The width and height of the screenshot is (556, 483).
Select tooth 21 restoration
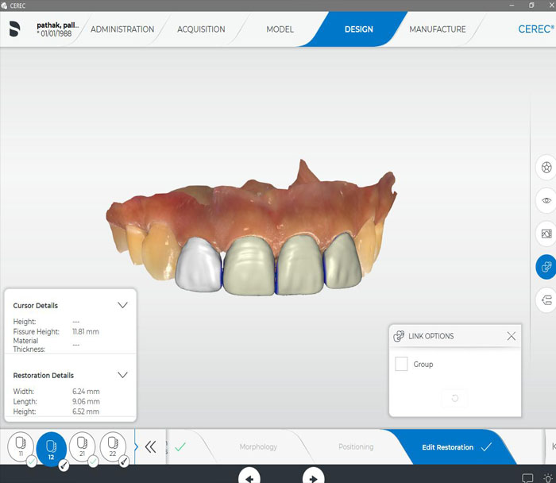(x=83, y=446)
